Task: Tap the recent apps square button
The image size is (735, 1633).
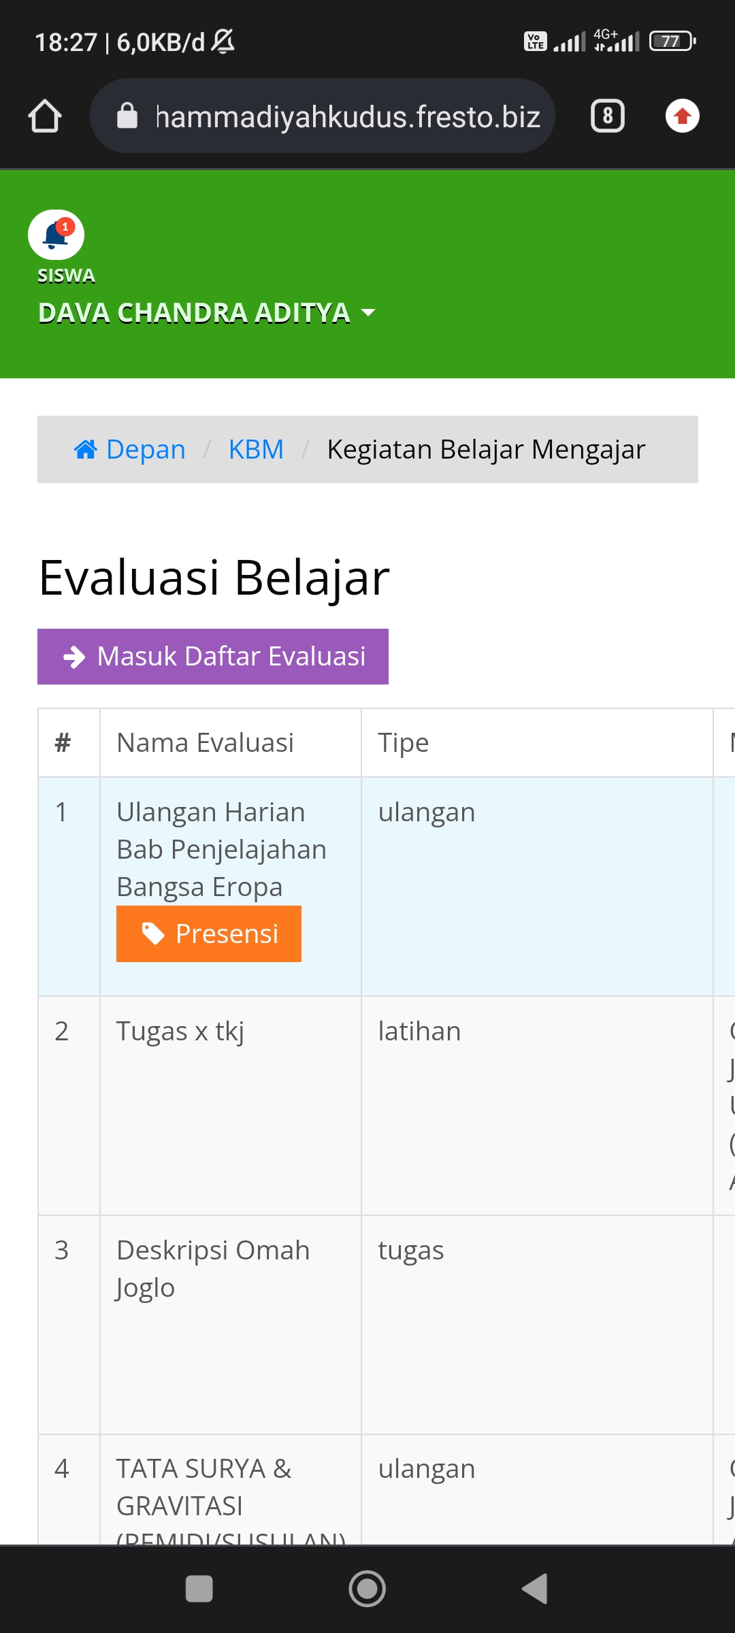Action: (x=199, y=1589)
